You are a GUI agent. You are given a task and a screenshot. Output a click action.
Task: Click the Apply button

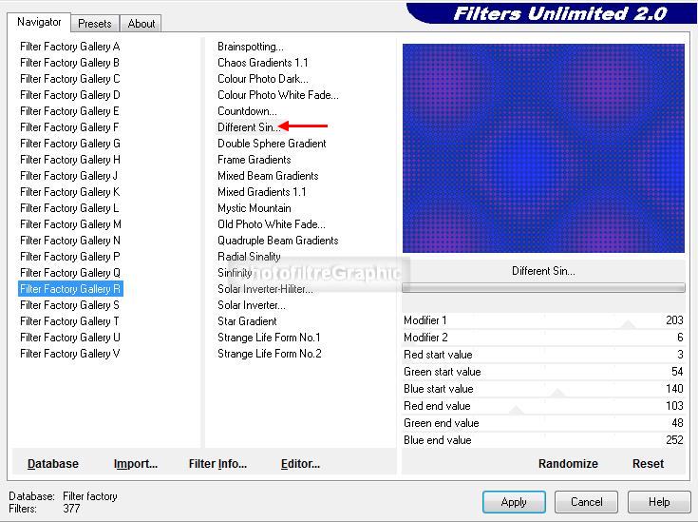[x=513, y=502]
